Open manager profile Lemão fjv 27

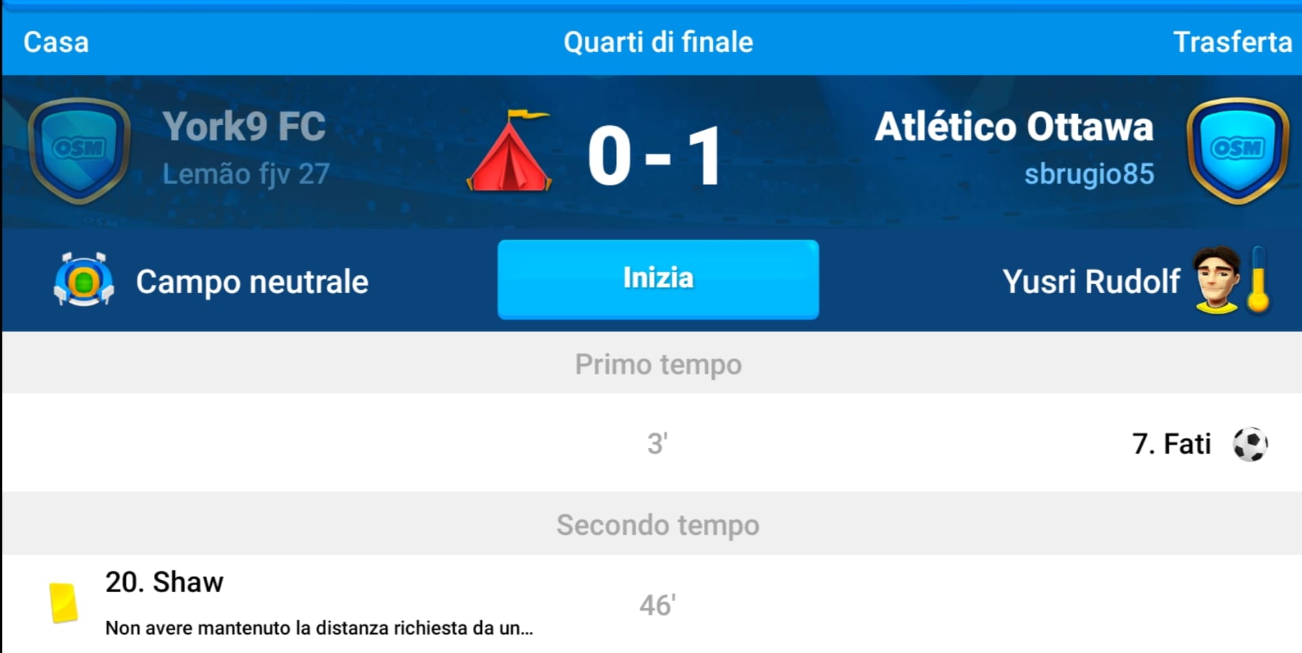pyautogui.click(x=246, y=174)
